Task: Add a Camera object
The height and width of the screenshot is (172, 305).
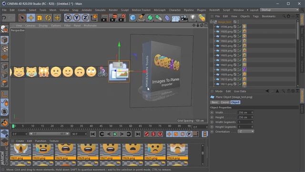Action: (x=184, y=18)
